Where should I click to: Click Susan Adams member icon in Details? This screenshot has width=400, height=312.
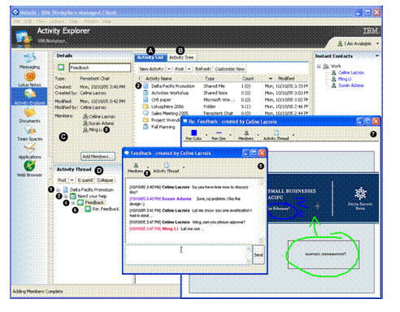click(85, 123)
